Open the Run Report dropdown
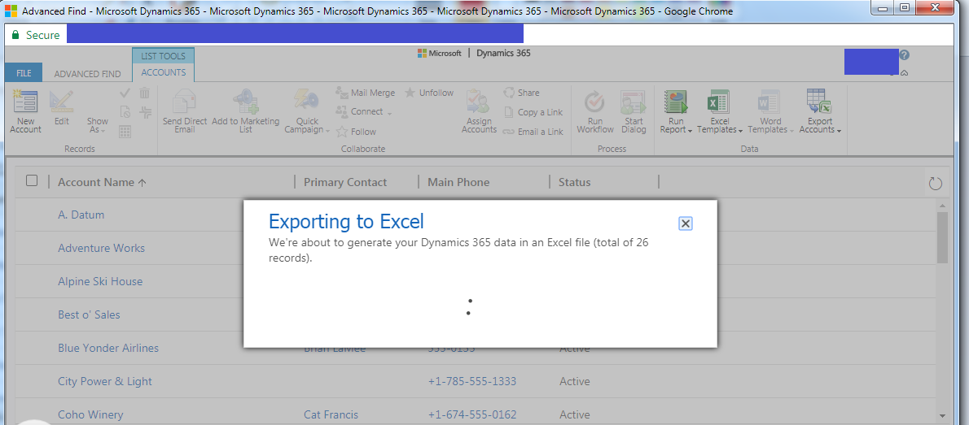 point(676,125)
